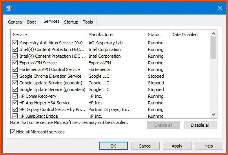Toggle Hide all Microsoft services checkbox

coord(13,132)
